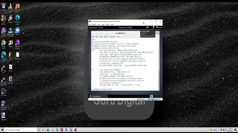Viewport: 238px width, 133px height.
Task: Click the volume icon in Debian top bar
Action: (x=148, y=27)
